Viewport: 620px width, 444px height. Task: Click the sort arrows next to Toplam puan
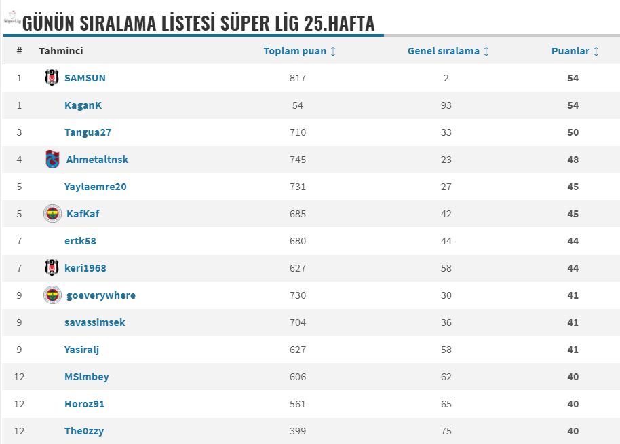coord(333,51)
